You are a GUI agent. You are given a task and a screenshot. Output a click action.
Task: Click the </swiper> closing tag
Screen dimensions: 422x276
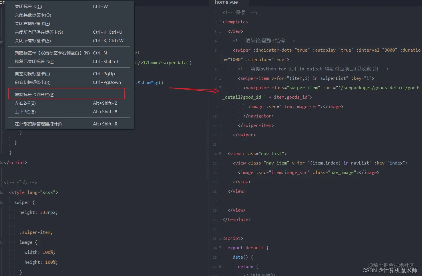click(x=244, y=135)
